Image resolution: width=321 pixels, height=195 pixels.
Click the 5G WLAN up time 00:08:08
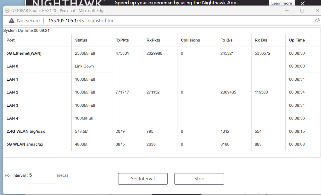point(297,144)
